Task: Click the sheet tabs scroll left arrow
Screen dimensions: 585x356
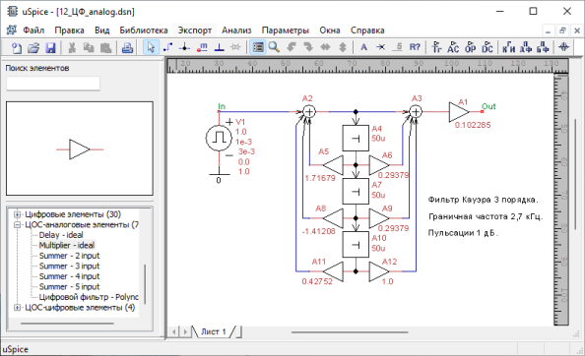Action: click(x=174, y=331)
